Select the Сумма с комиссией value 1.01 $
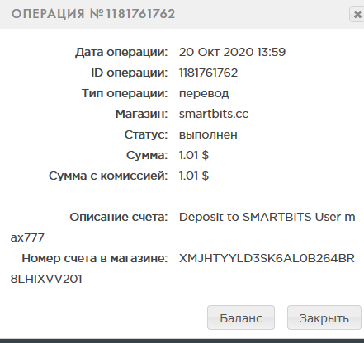364x343 pixels. (x=194, y=176)
